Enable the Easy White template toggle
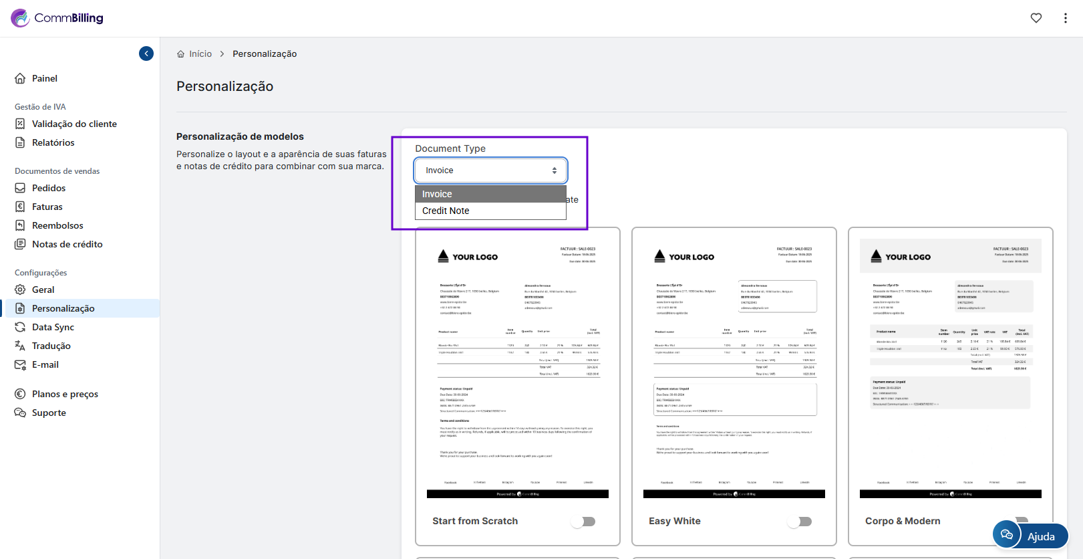 coord(800,522)
